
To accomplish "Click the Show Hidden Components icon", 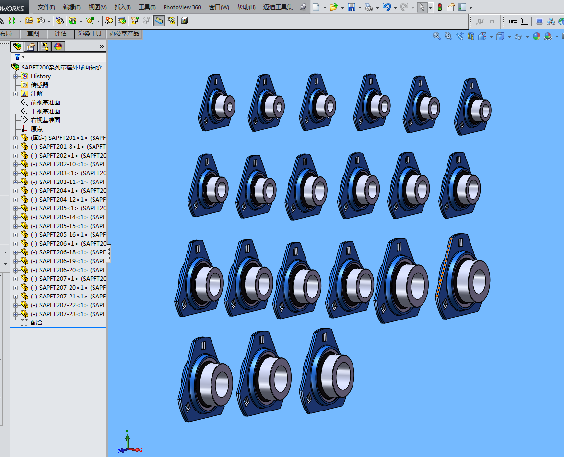I will (x=59, y=21).
